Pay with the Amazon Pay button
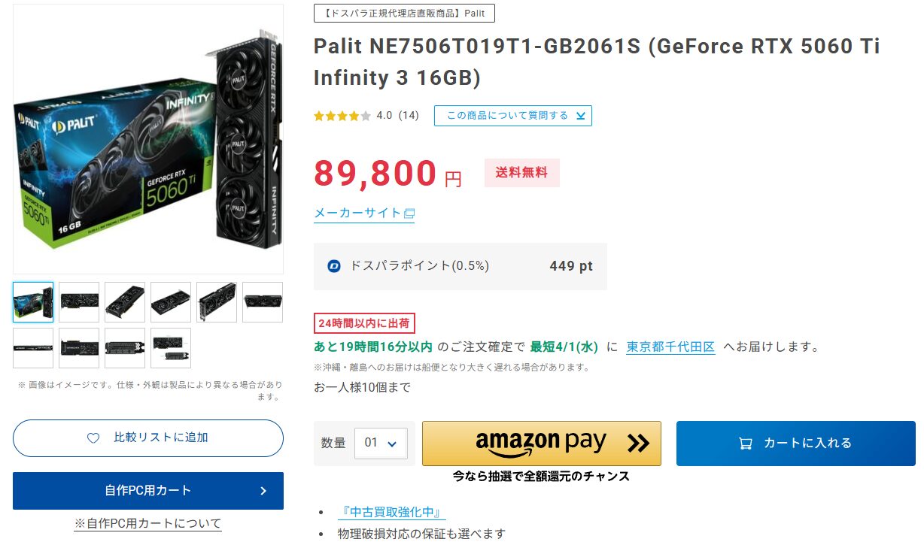The image size is (924, 542). (541, 444)
